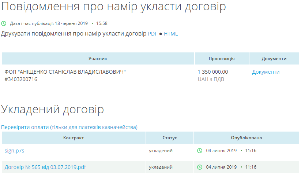
Task: Click the 'Пропозиція' column header
Action: coord(222,59)
